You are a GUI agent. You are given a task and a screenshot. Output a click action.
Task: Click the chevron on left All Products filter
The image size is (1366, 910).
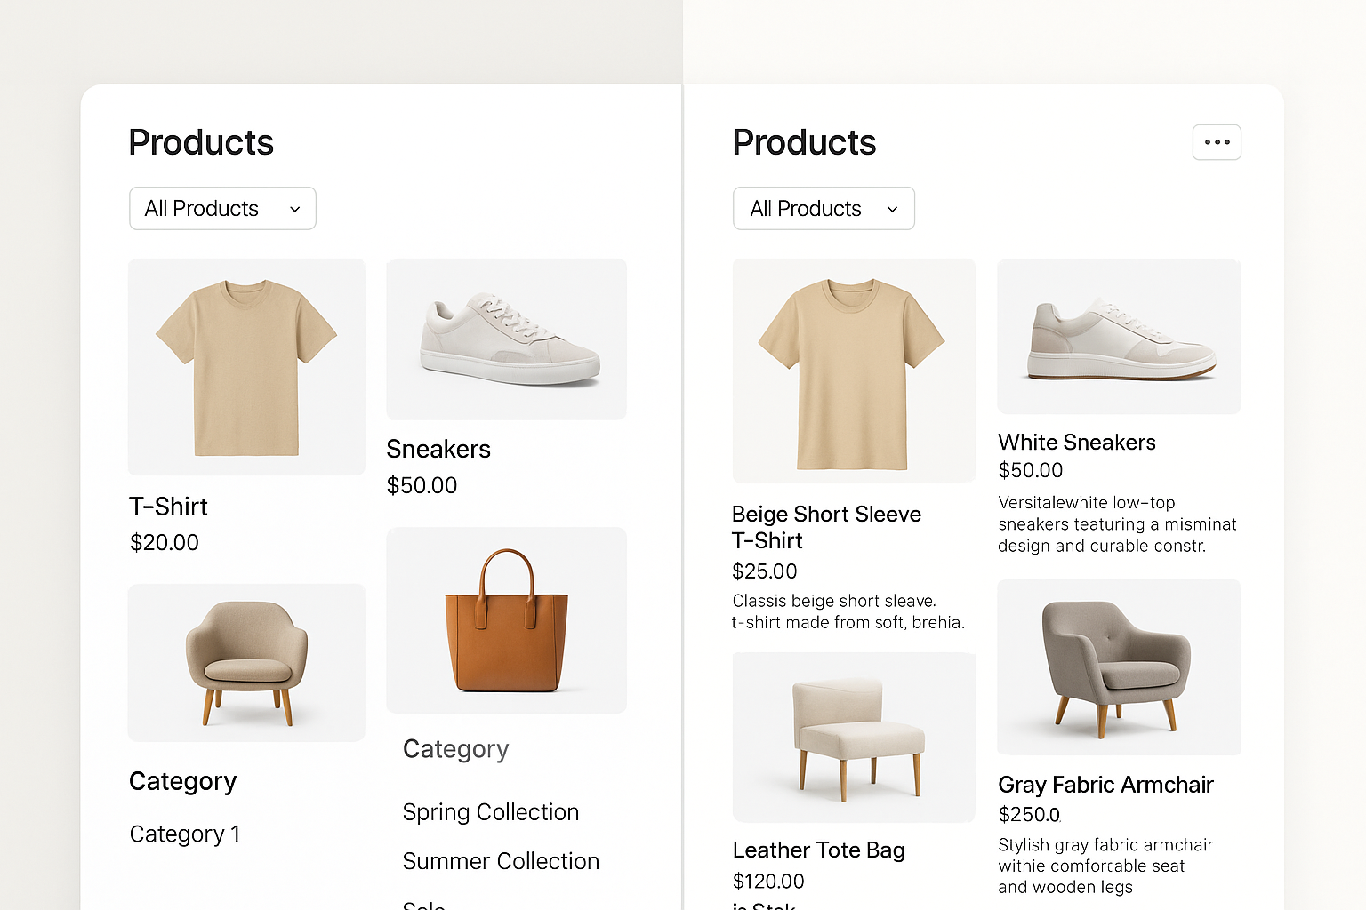(294, 208)
